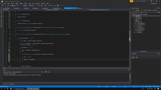This screenshot has height=90, width=161.
Task: Click the Navigate Backward toolbar icon
Action: (3, 5)
